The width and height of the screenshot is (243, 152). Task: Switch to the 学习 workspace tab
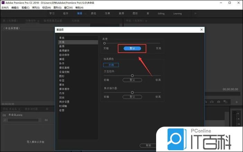tap(52, 14)
